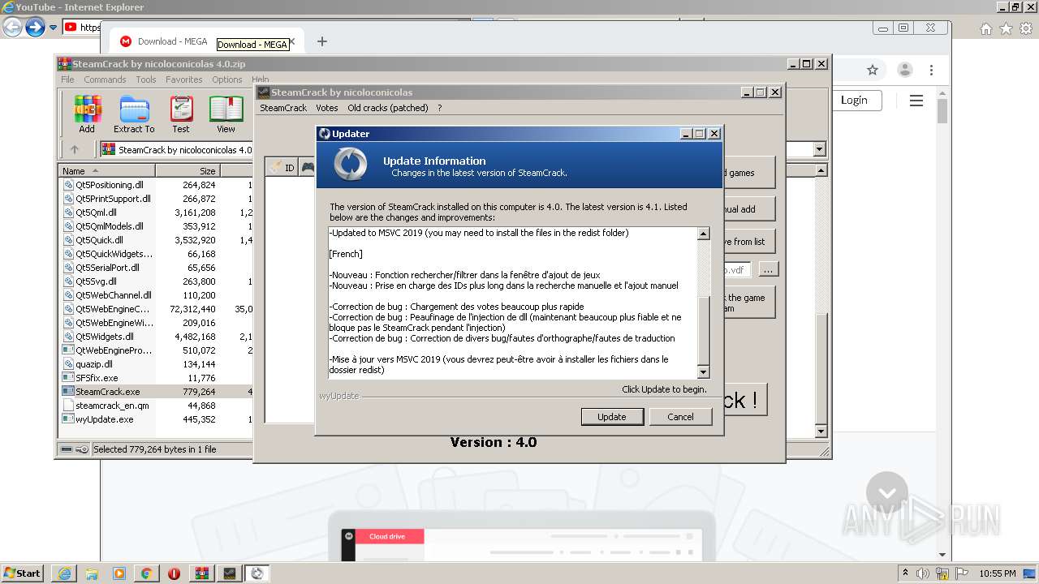Open the WinRAR Favorites menu
The height and width of the screenshot is (584, 1039).
click(184, 79)
